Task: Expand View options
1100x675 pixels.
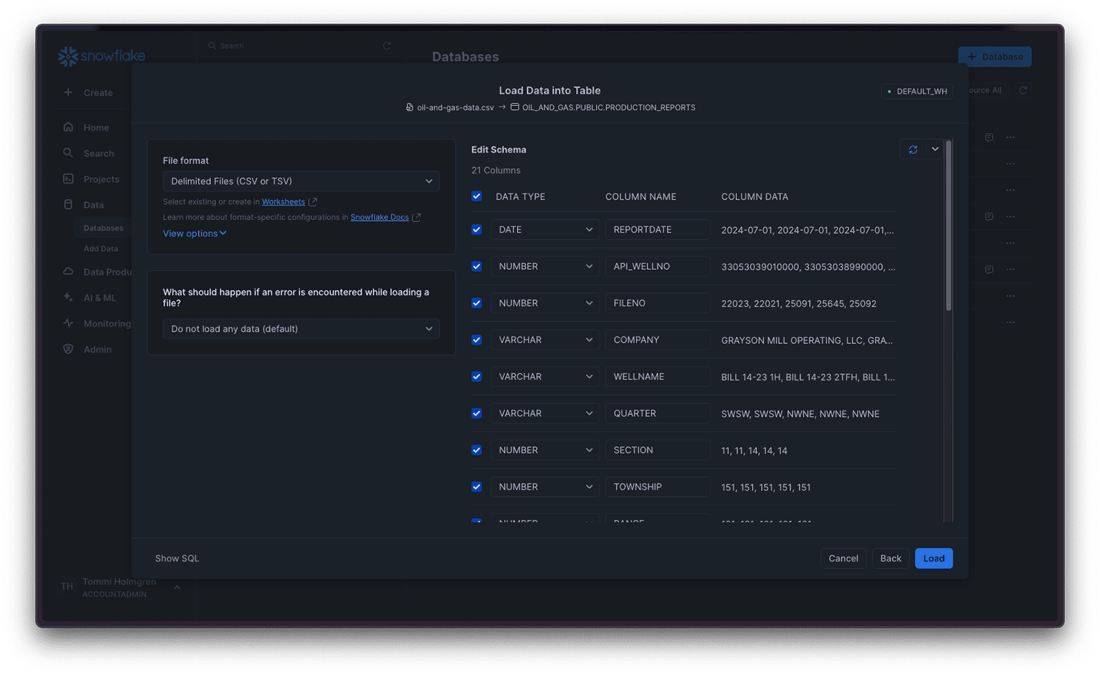Action: [x=195, y=233]
